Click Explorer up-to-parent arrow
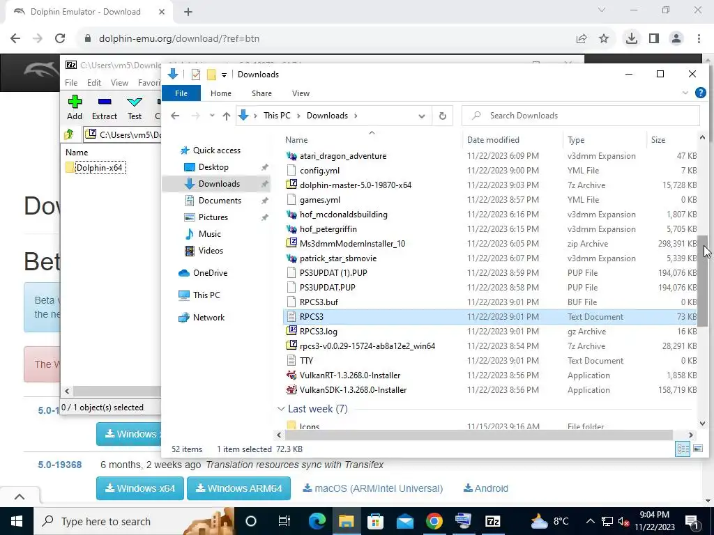 pos(227,116)
